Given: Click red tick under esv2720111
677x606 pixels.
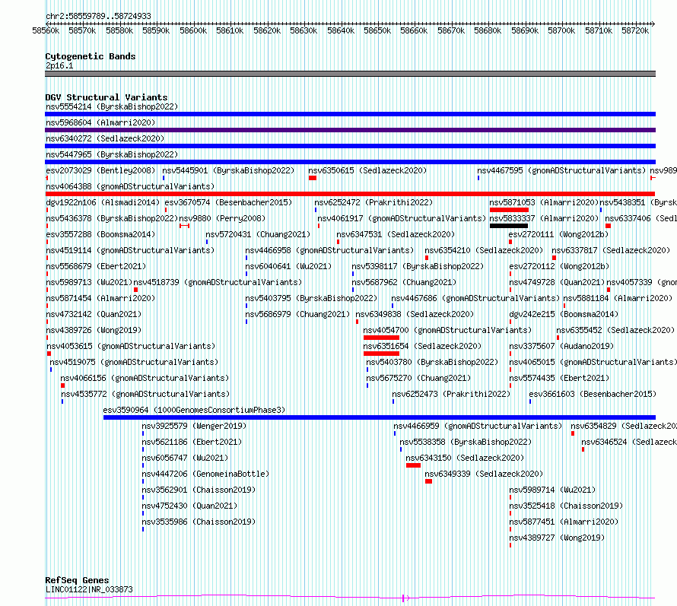Looking at the screenshot, I should (x=510, y=242).
